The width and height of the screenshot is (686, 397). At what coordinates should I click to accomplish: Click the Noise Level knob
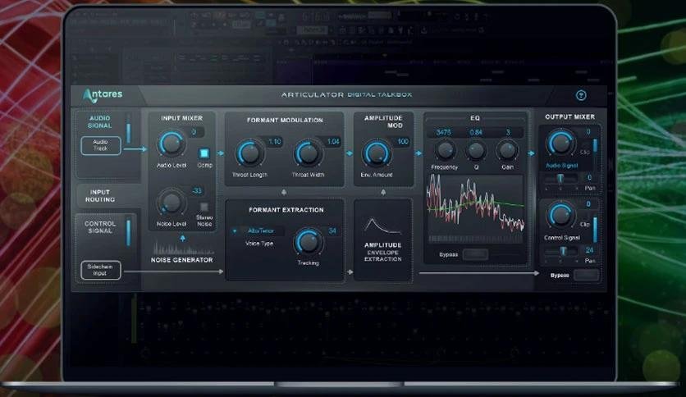point(171,200)
